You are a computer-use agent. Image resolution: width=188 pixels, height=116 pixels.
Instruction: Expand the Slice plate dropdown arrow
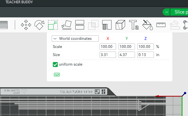pos(166,12)
